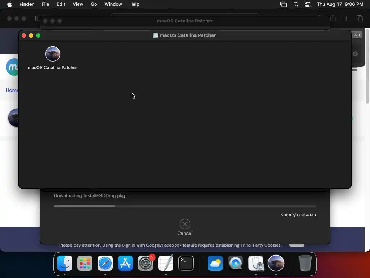Open System Preferences from the Dock

point(146,263)
